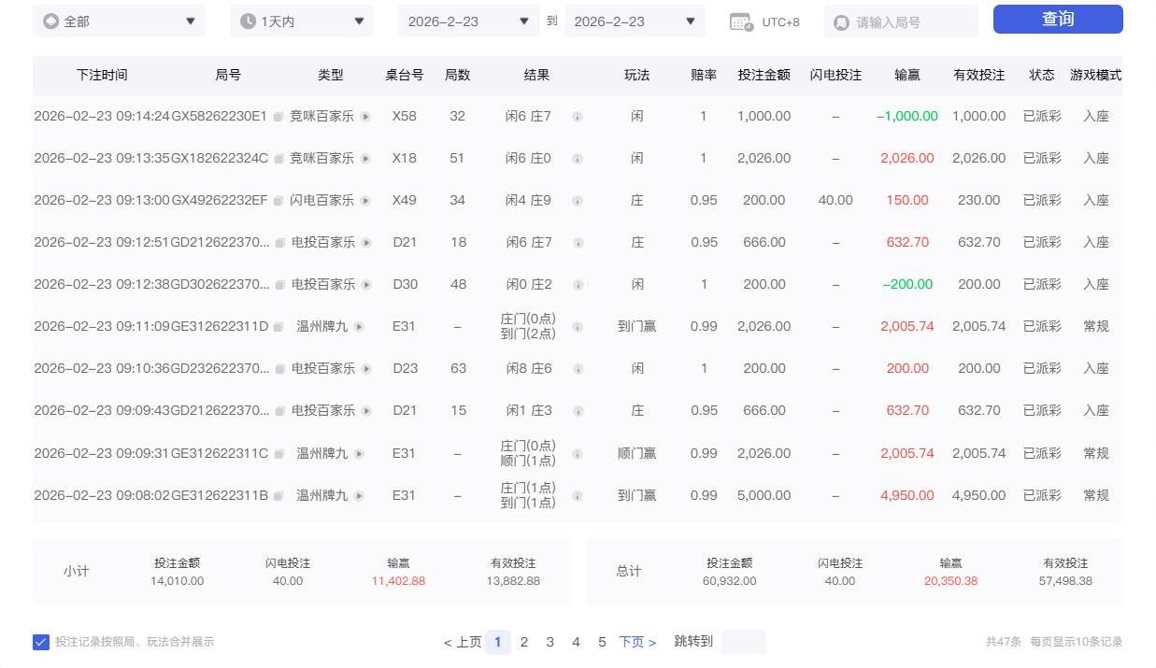Image resolution: width=1156 pixels, height=668 pixels.
Task: View info icon next to 闲0 庄2 result
Action: [578, 284]
